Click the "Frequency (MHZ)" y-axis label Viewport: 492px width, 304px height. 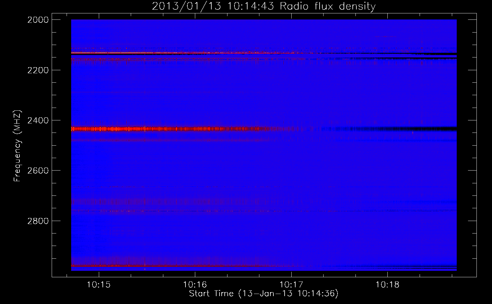pyautogui.click(x=17, y=146)
